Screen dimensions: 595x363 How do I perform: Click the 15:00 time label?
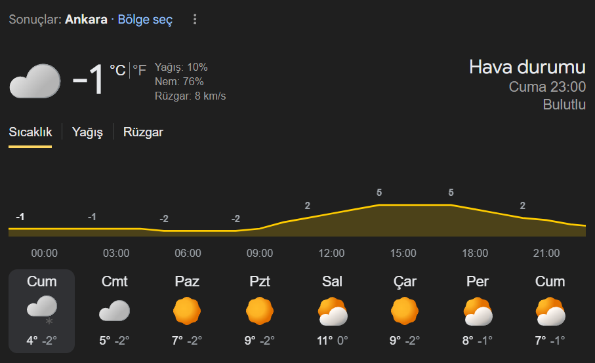tap(403, 254)
